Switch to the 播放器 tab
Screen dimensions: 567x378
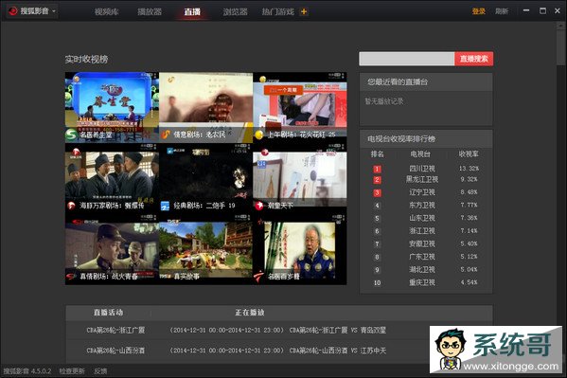click(150, 11)
